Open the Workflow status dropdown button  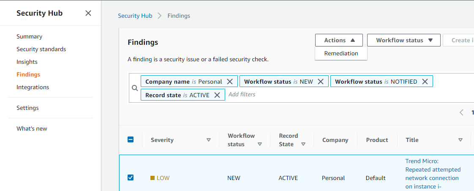click(403, 40)
